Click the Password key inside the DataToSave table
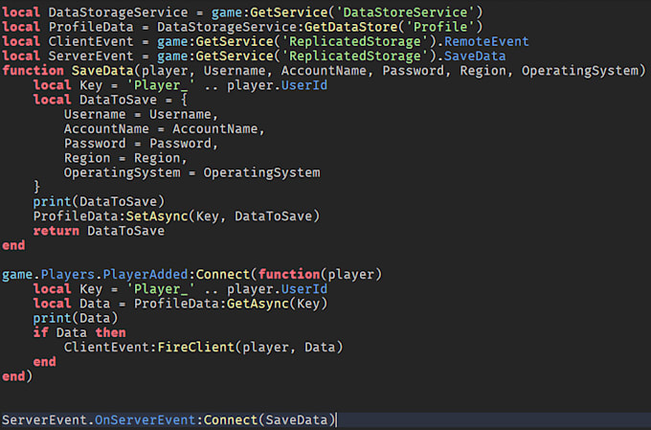651x430 pixels. coord(95,144)
